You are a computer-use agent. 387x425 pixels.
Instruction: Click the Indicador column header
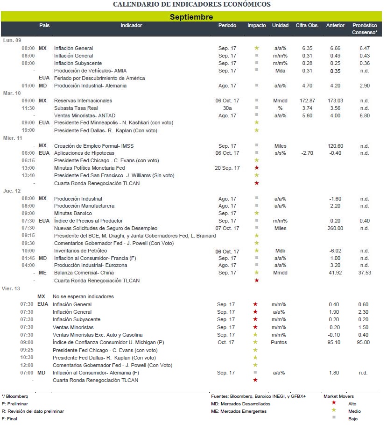[x=131, y=25]
